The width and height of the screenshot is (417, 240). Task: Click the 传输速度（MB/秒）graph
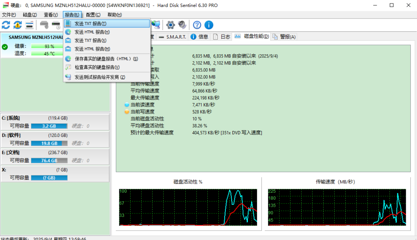click(x=337, y=207)
